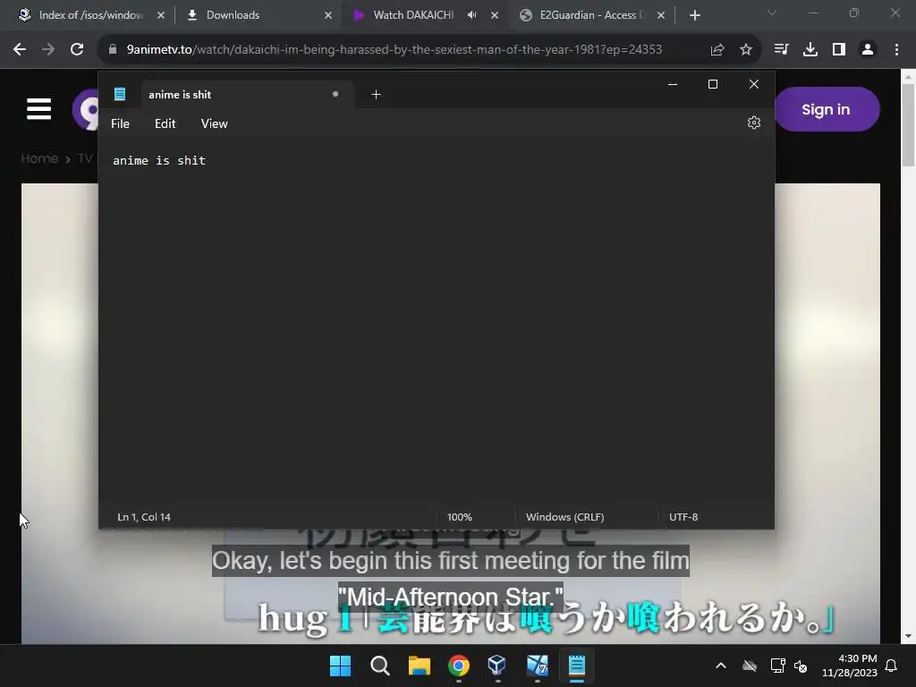Image resolution: width=916 pixels, height=687 pixels.
Task: Share this page from address bar
Action: tap(717, 49)
